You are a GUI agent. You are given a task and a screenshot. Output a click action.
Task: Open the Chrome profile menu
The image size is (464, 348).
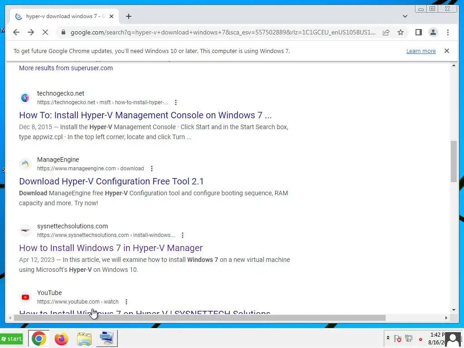click(433, 32)
